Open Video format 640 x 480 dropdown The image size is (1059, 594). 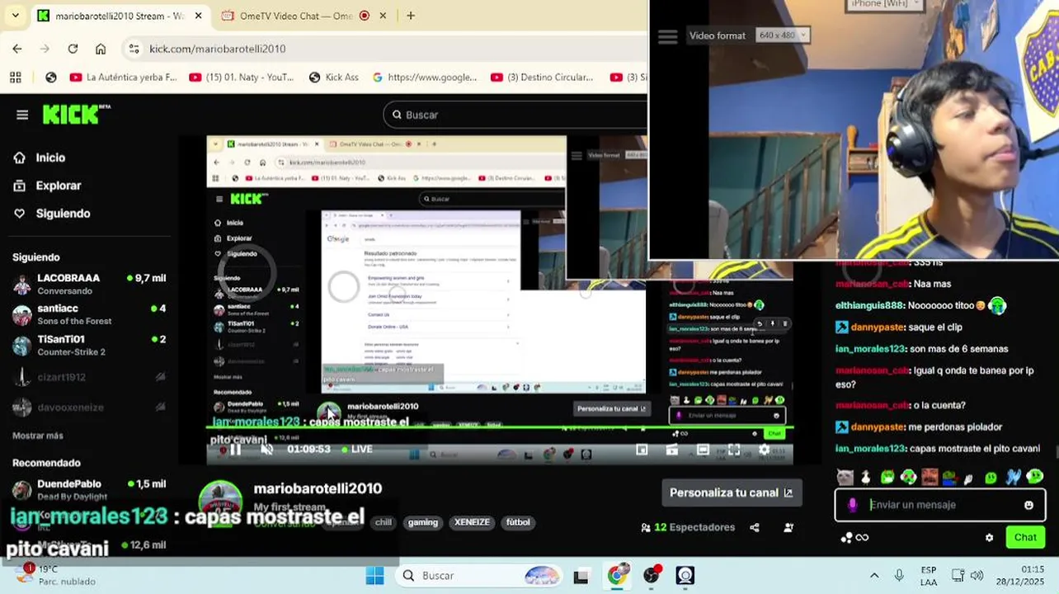click(784, 35)
